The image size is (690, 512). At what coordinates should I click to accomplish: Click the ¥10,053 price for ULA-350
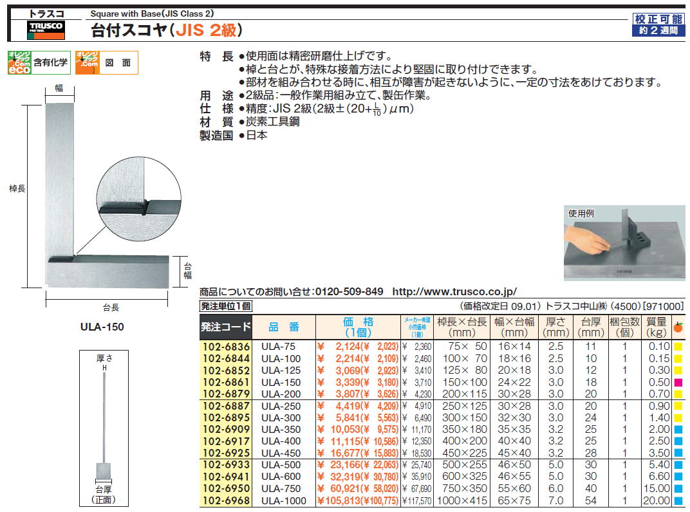click(339, 429)
